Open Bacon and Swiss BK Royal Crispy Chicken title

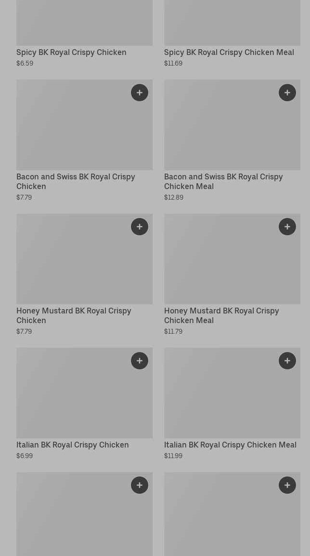pos(76,181)
